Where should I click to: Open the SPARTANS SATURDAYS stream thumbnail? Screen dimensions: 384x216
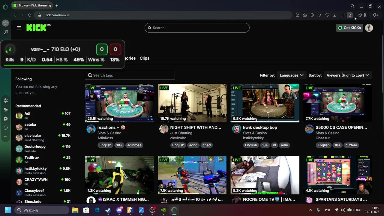(337, 175)
